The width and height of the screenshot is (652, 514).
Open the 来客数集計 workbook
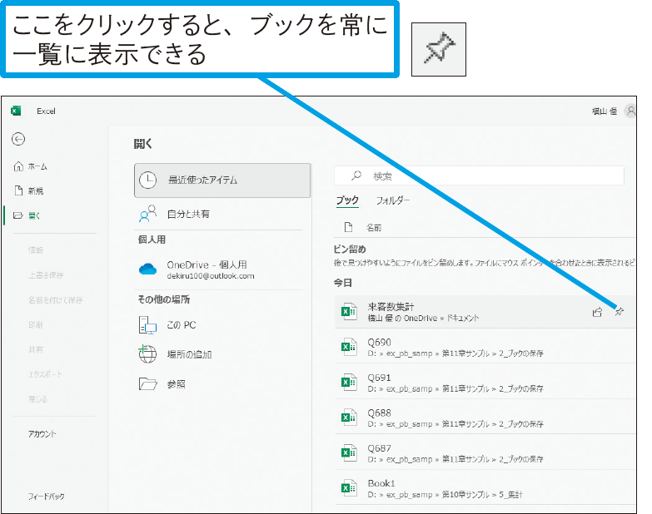pos(485,312)
